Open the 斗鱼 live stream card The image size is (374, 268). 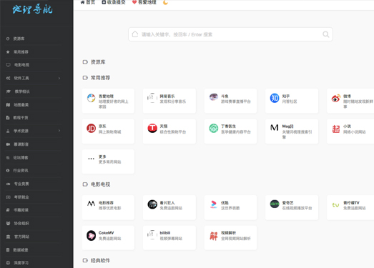tap(230, 101)
